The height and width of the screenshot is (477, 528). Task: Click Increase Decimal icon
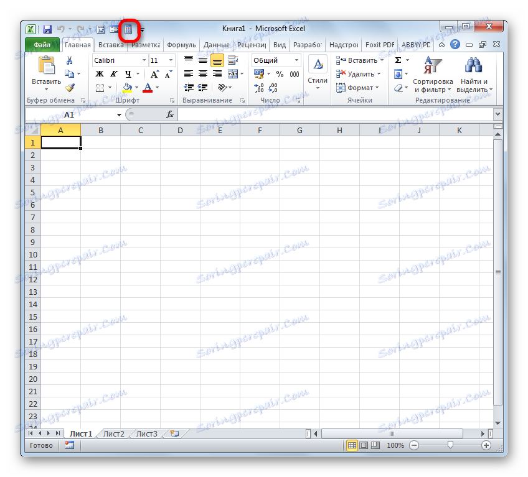coord(259,88)
